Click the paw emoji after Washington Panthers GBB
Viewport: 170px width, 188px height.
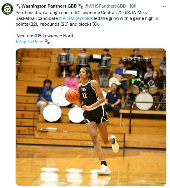point(81,6)
